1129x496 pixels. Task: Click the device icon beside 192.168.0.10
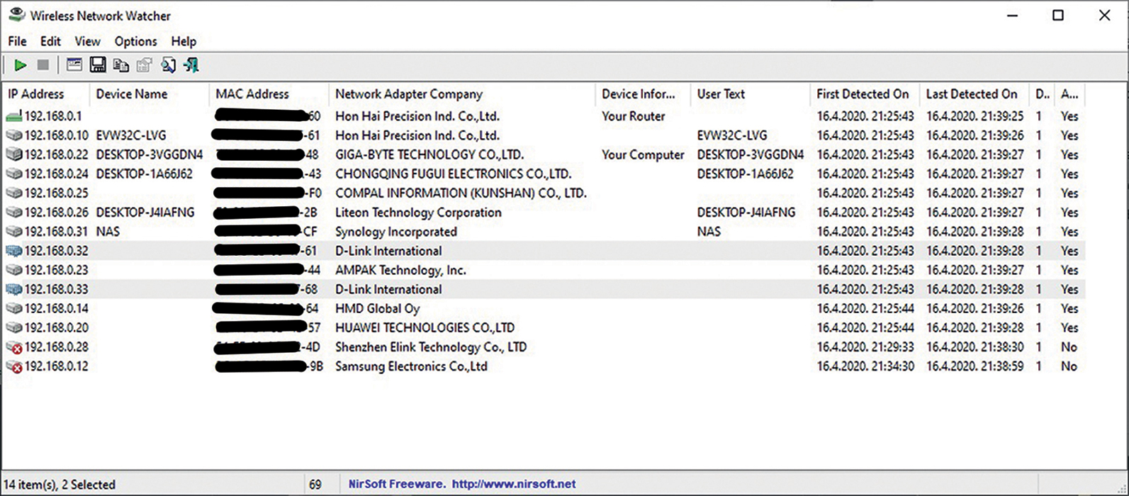click(14, 135)
